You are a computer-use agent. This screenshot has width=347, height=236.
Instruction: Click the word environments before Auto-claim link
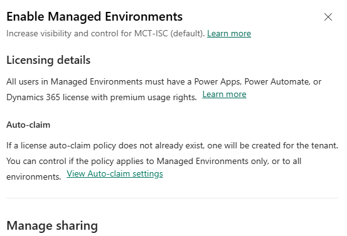(x=34, y=177)
